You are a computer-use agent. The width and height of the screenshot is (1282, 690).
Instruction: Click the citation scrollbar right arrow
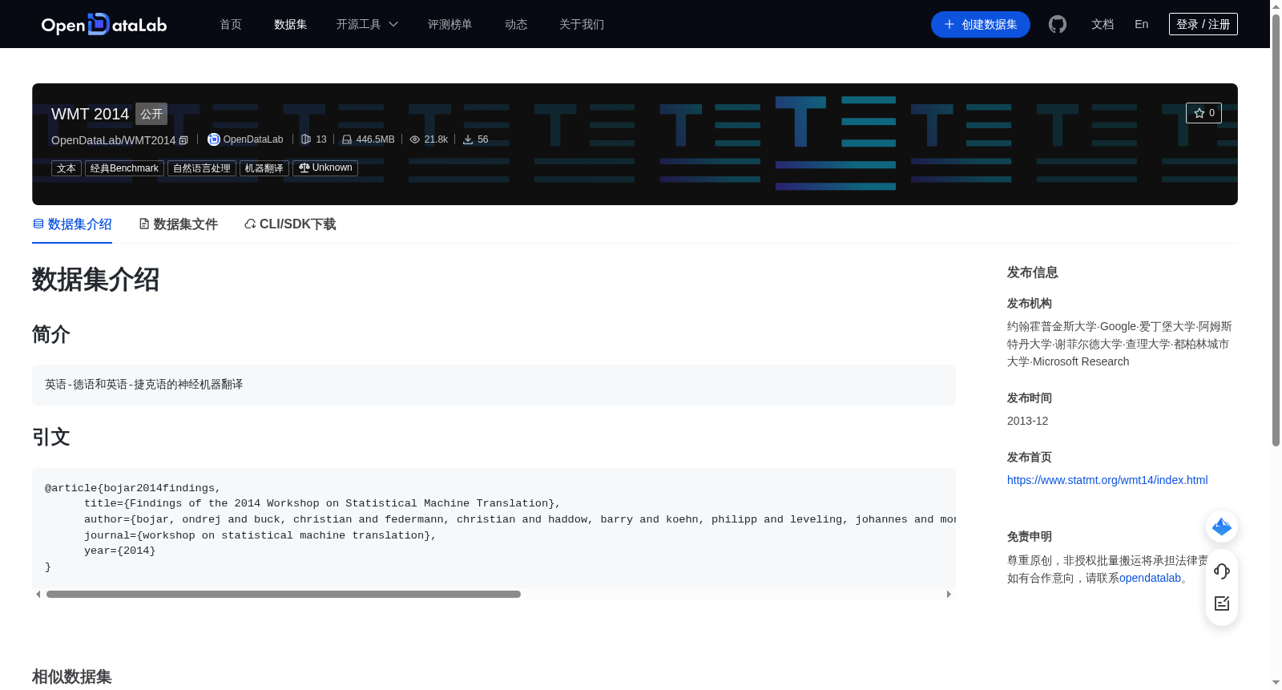pos(949,595)
